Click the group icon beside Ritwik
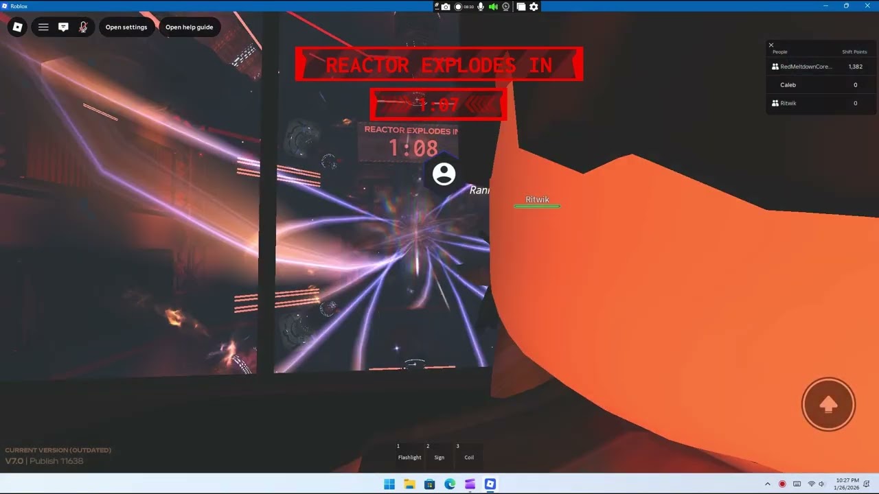The height and width of the screenshot is (494, 879). [x=775, y=103]
